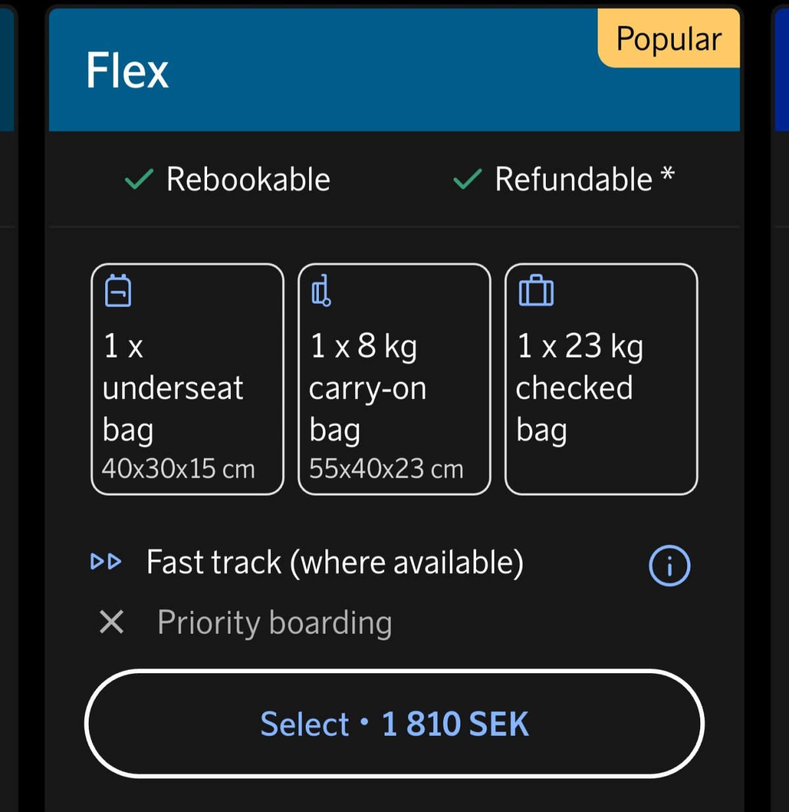789x812 pixels.
Task: Click the X icon next to Priority boarding
Action: tap(111, 622)
